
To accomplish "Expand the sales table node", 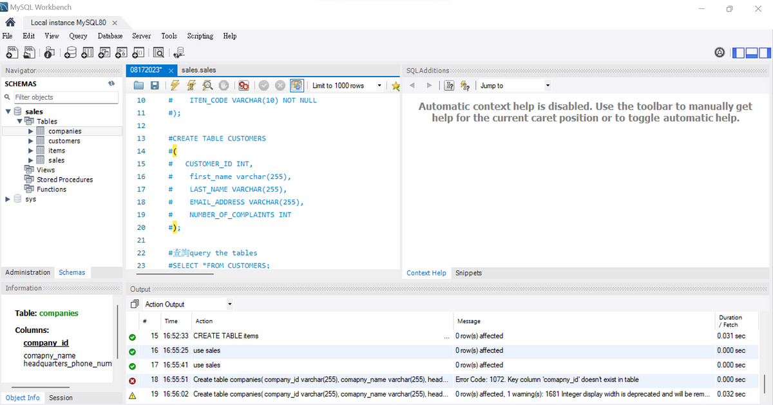I will [30, 160].
